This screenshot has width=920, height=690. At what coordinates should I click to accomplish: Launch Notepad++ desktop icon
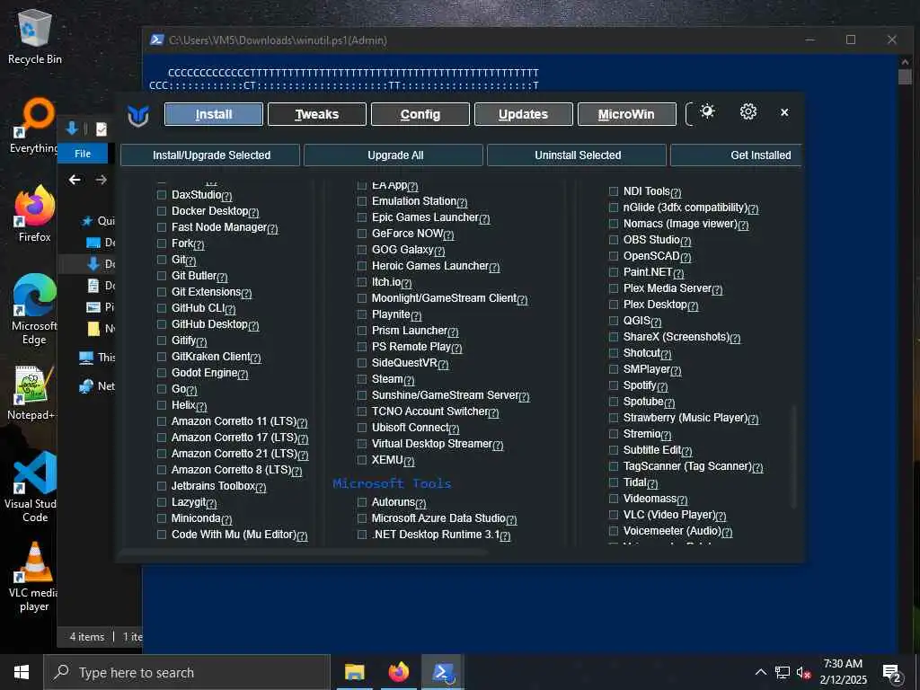point(31,394)
